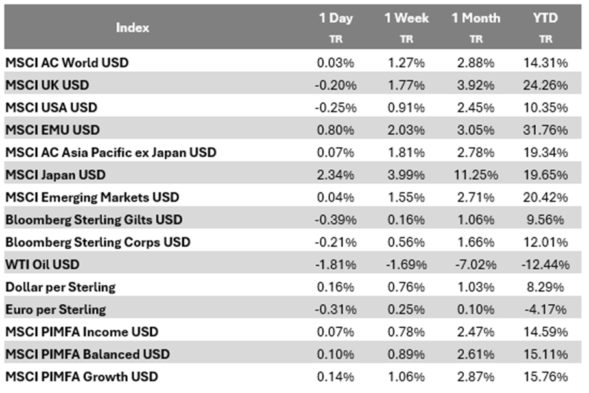Select the 1 Week TR column header
This screenshot has height=393, width=589.
click(406, 27)
